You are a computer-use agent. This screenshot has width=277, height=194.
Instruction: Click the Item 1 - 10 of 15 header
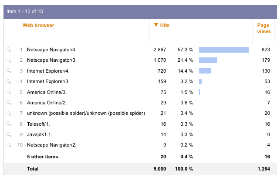[x=25, y=11]
